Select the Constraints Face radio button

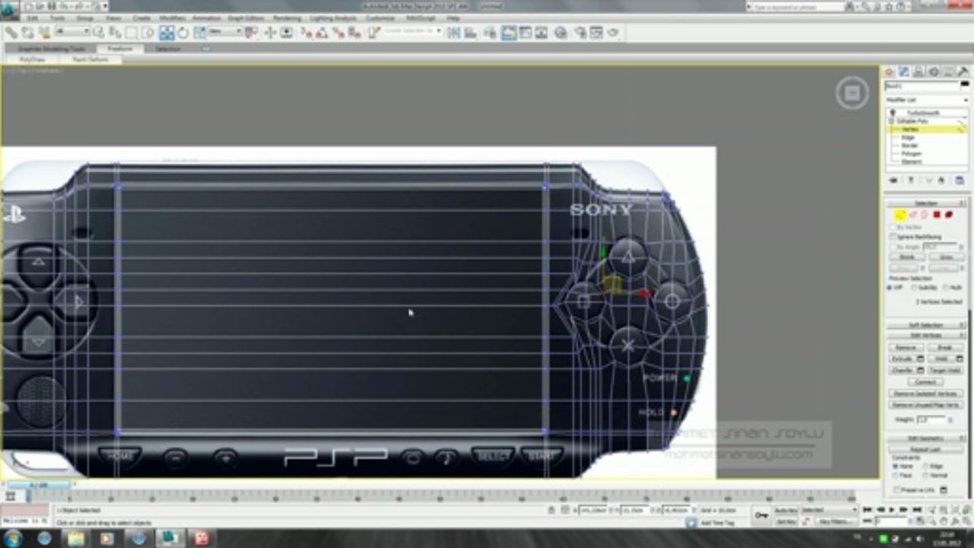coord(896,476)
